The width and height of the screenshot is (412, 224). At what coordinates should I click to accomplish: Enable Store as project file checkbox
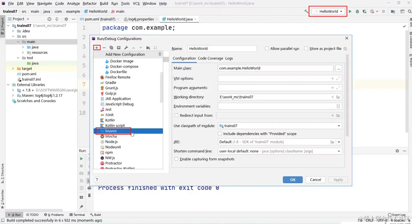pyautogui.click(x=306, y=48)
